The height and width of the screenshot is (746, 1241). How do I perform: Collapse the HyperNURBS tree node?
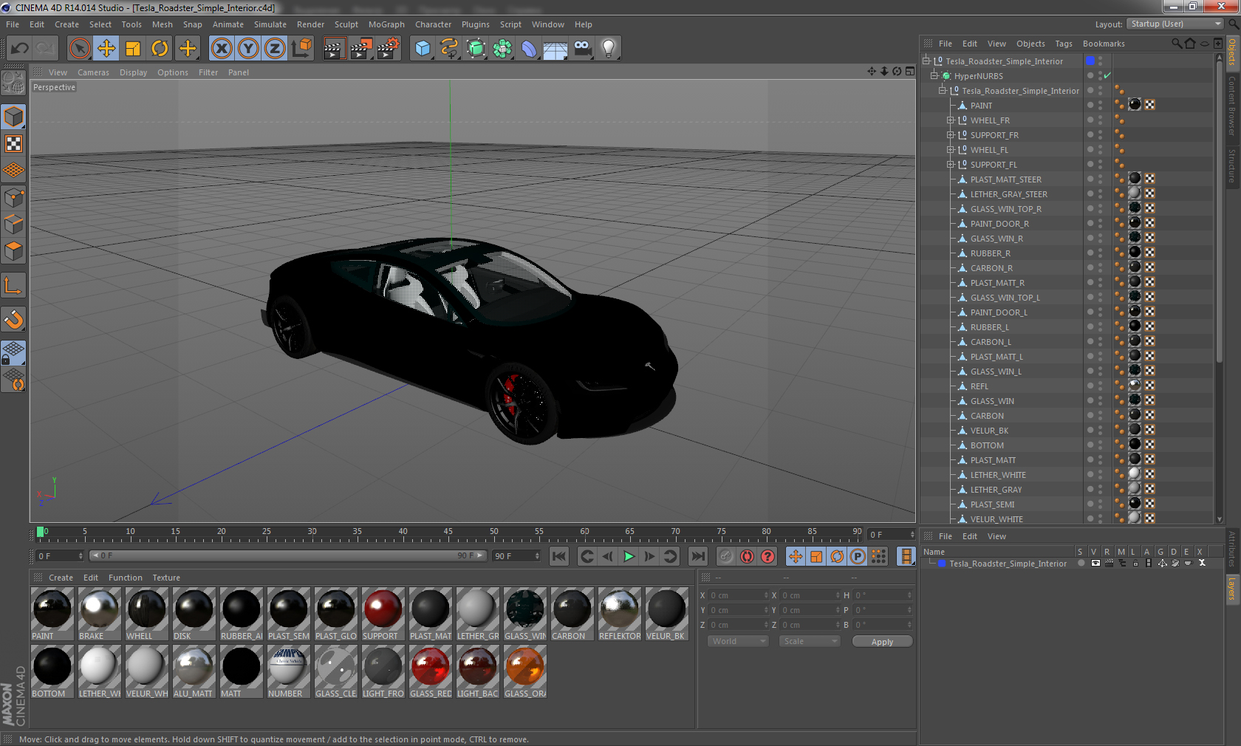pyautogui.click(x=934, y=76)
